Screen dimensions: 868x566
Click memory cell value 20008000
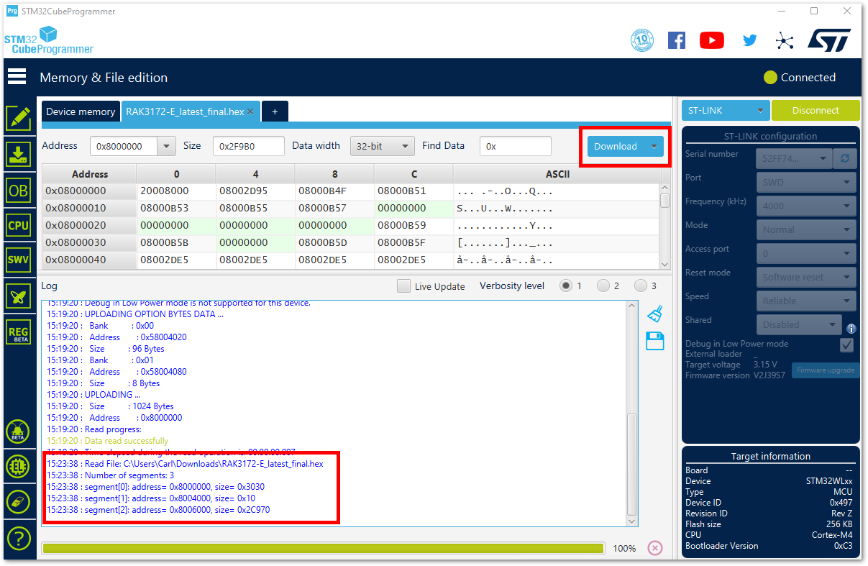coord(176,191)
